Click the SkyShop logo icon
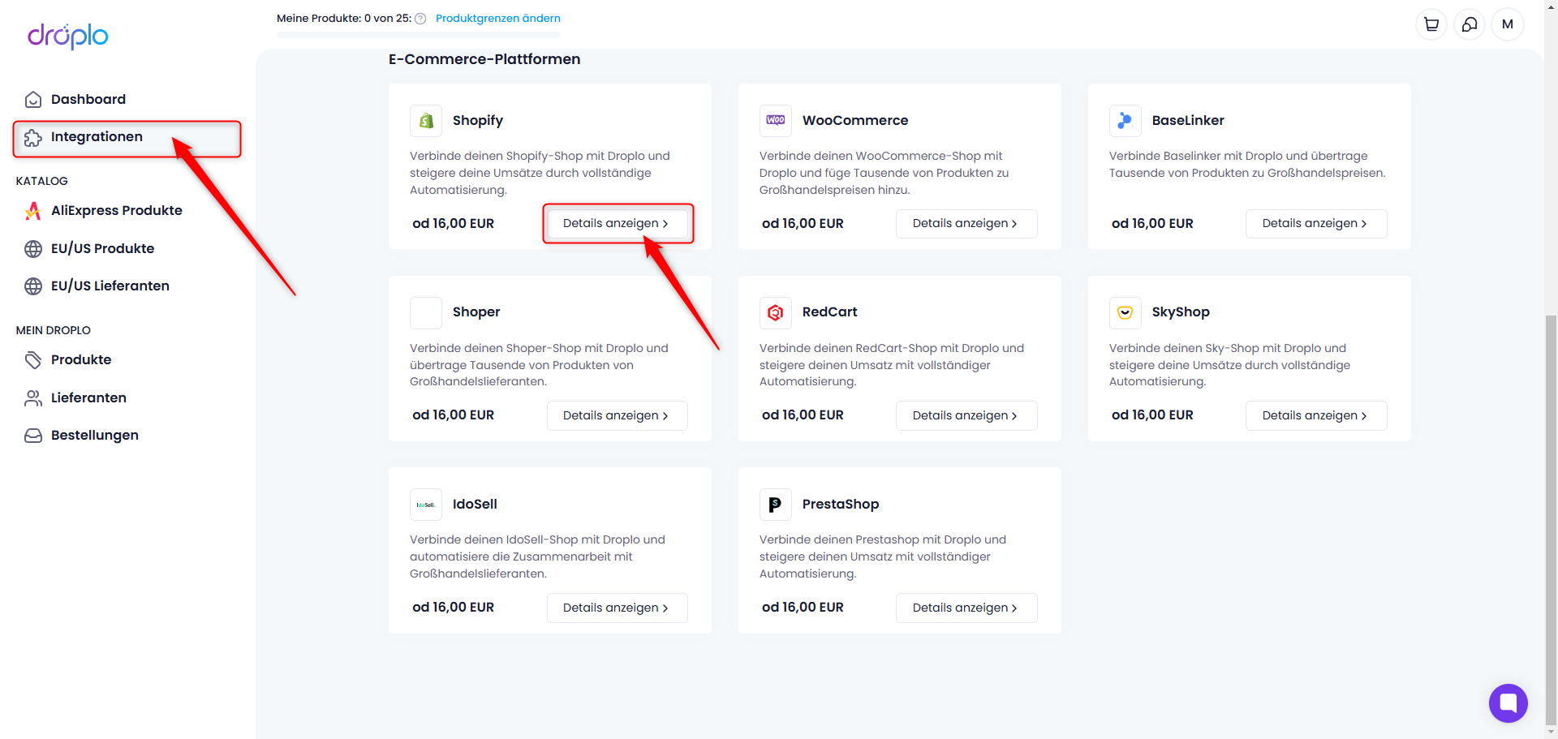 coord(1125,312)
